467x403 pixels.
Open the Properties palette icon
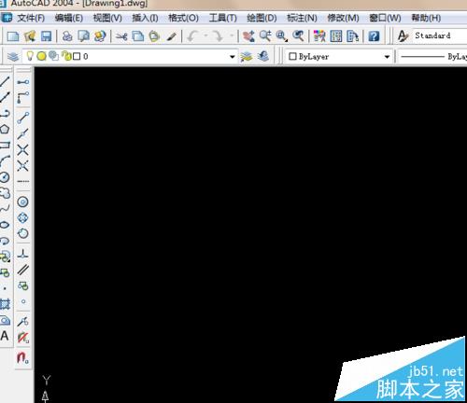(319, 36)
